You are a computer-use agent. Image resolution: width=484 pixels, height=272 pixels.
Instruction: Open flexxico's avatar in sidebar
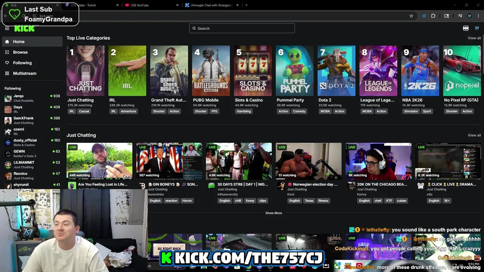[x=8, y=176]
